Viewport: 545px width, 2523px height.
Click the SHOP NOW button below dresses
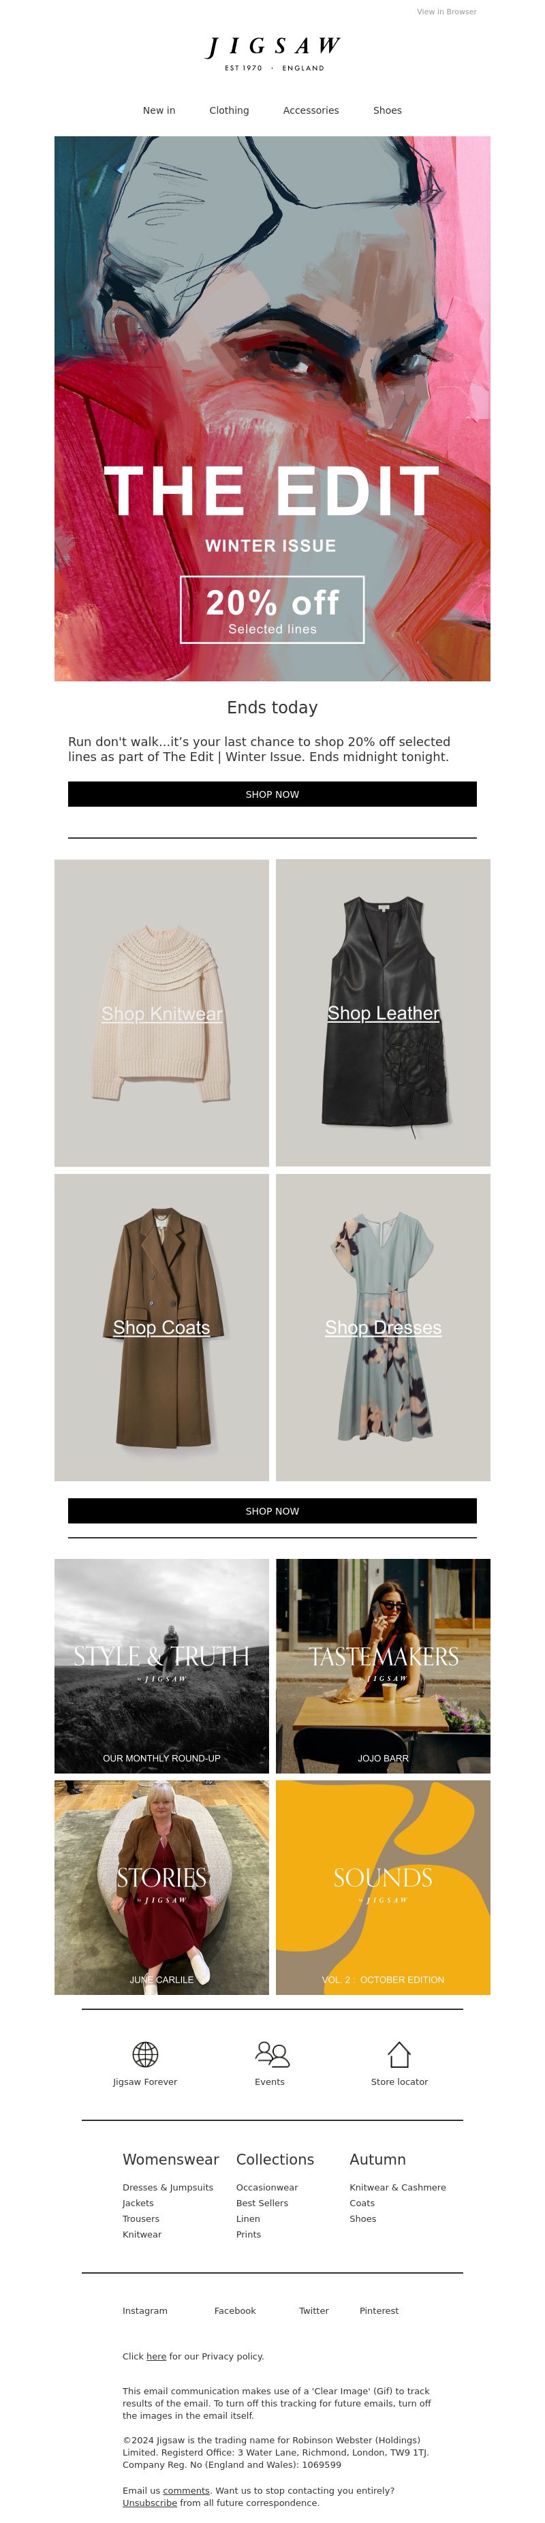click(272, 1511)
